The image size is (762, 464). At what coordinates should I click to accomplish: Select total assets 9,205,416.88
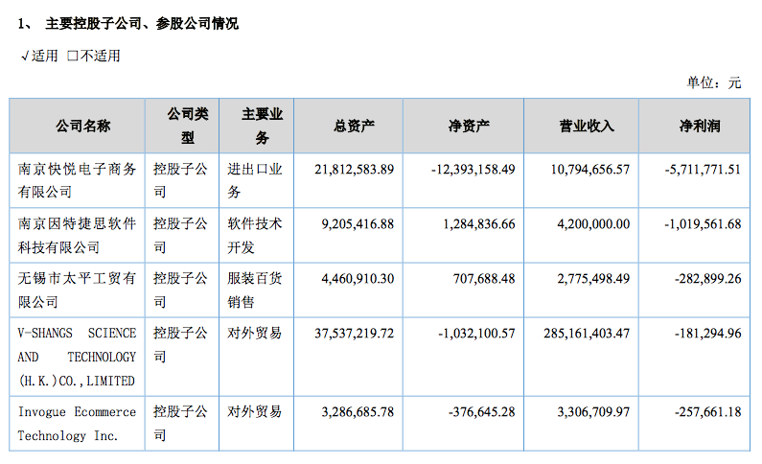pos(358,224)
